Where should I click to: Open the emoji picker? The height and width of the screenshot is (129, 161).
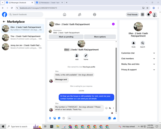pos(109,118)
